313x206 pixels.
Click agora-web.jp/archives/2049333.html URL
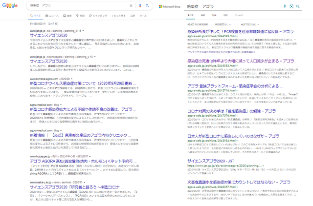tap(211, 65)
